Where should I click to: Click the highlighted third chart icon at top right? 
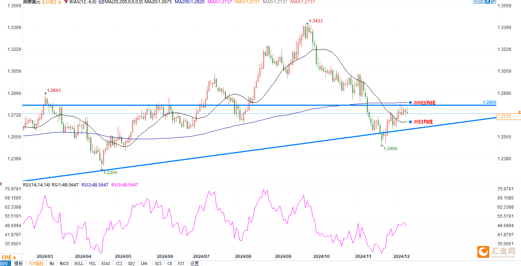click(487, 1)
